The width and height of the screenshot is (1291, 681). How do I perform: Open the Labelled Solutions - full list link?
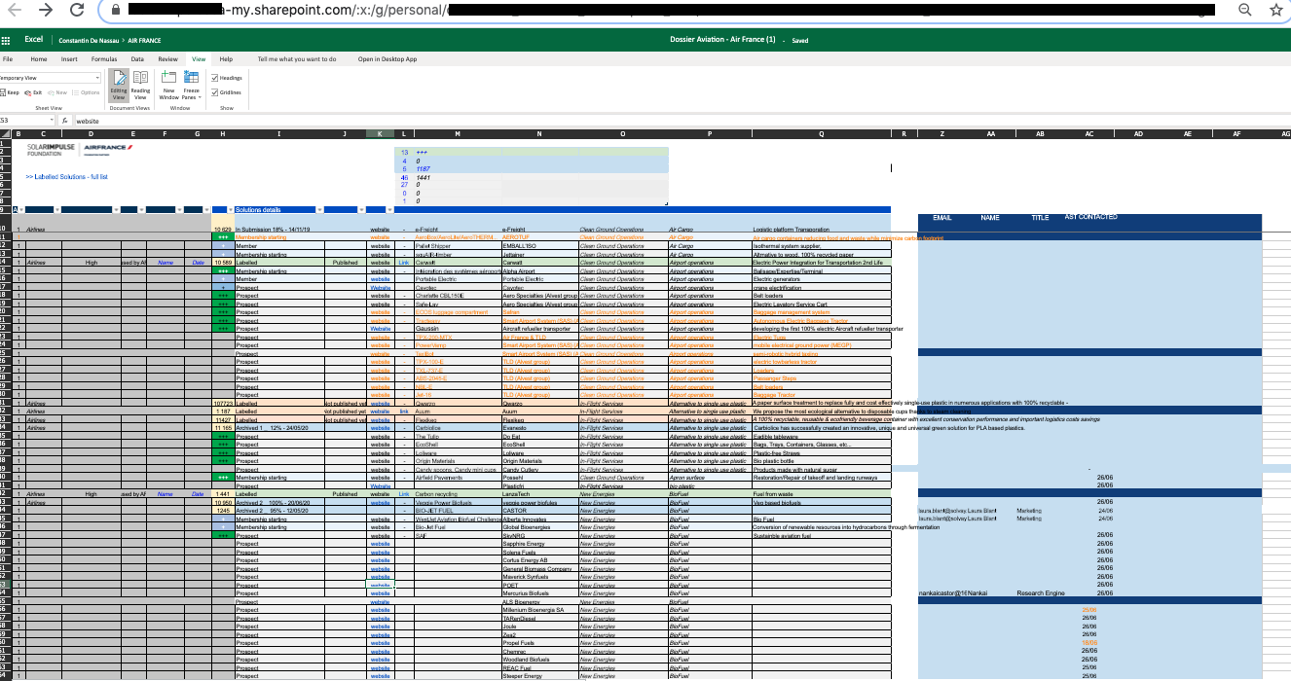coord(66,177)
